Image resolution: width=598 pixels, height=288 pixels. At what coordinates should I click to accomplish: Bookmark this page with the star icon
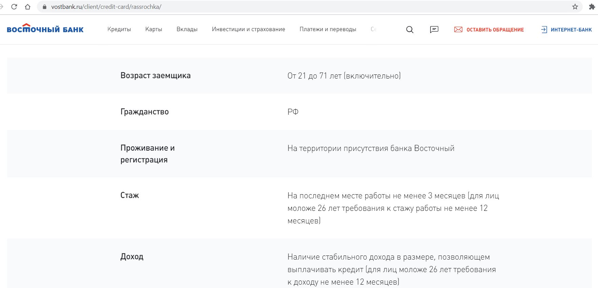click(x=575, y=7)
